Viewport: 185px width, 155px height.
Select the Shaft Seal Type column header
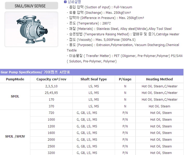[x=94, y=79]
